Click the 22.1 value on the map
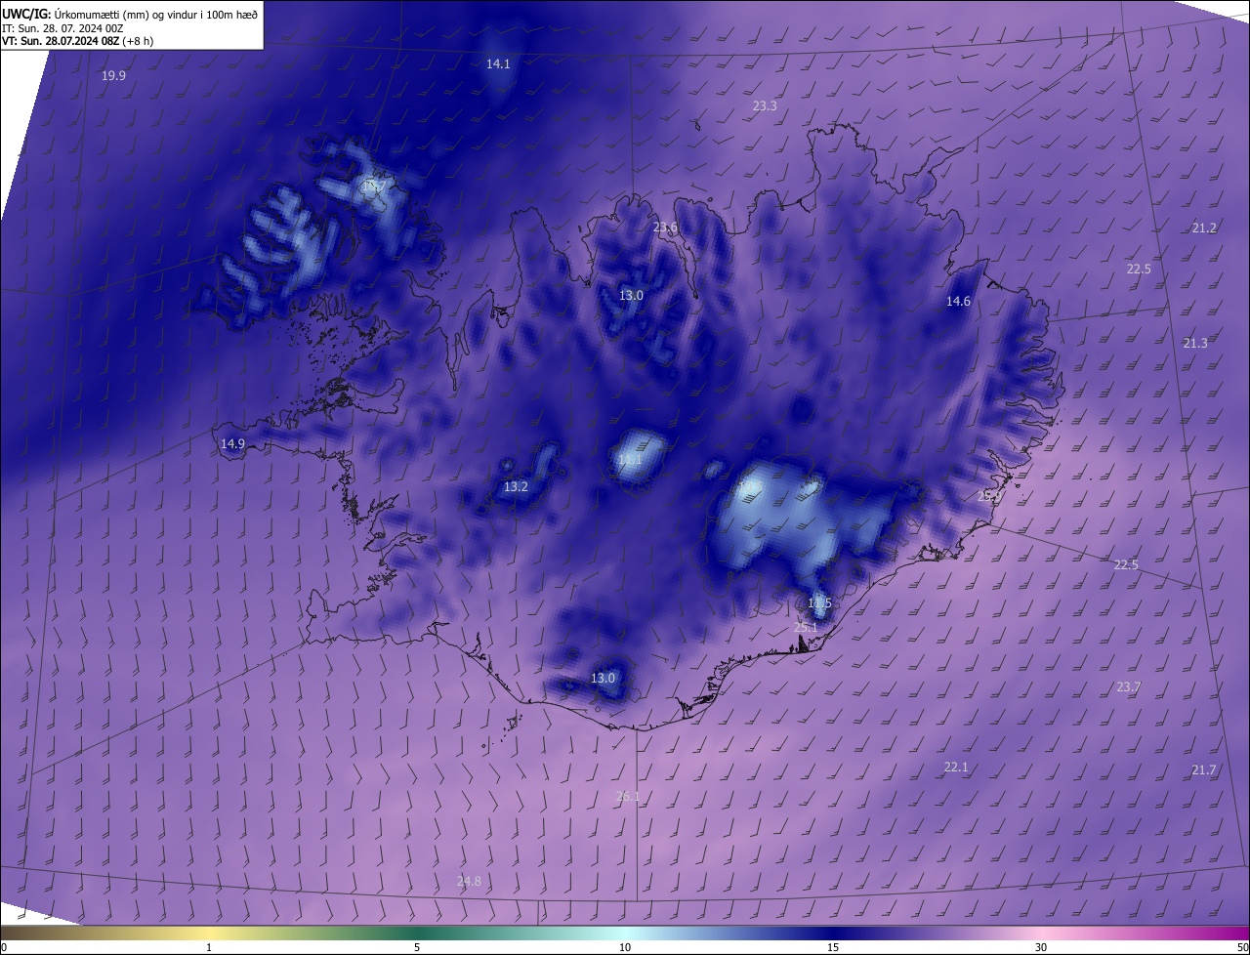 pyautogui.click(x=955, y=767)
